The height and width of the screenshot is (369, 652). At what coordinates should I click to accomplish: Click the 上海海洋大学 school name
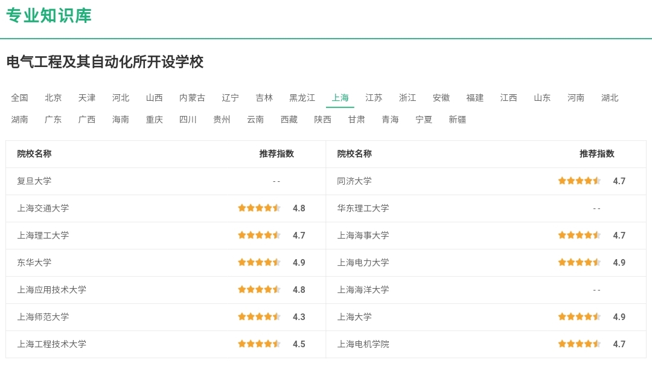pyautogui.click(x=362, y=289)
